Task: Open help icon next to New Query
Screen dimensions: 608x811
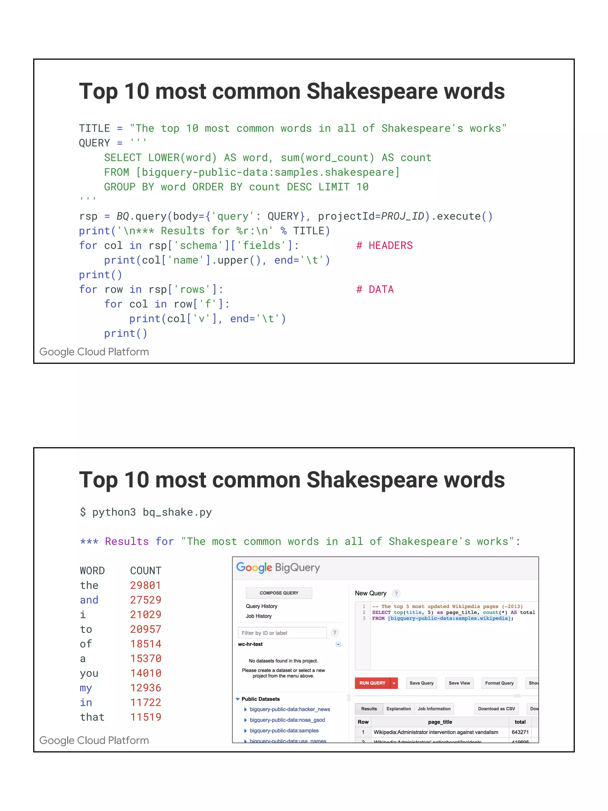Action: pyautogui.click(x=396, y=593)
